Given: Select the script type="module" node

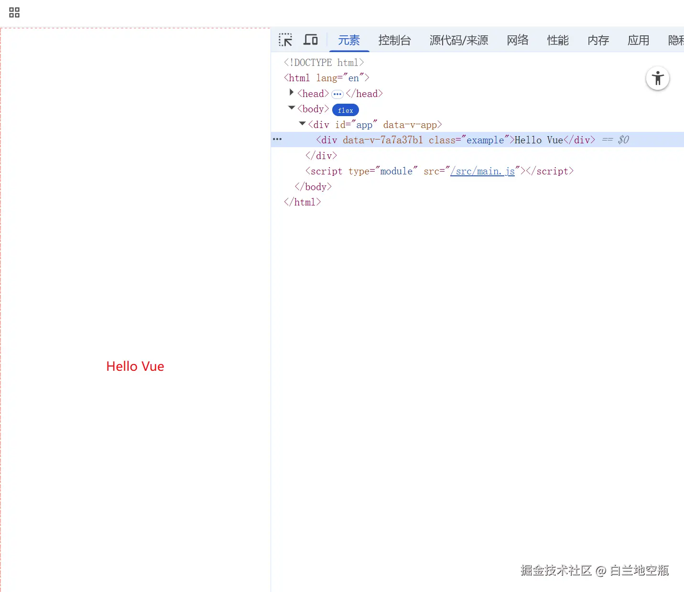Looking at the screenshot, I should click(439, 171).
